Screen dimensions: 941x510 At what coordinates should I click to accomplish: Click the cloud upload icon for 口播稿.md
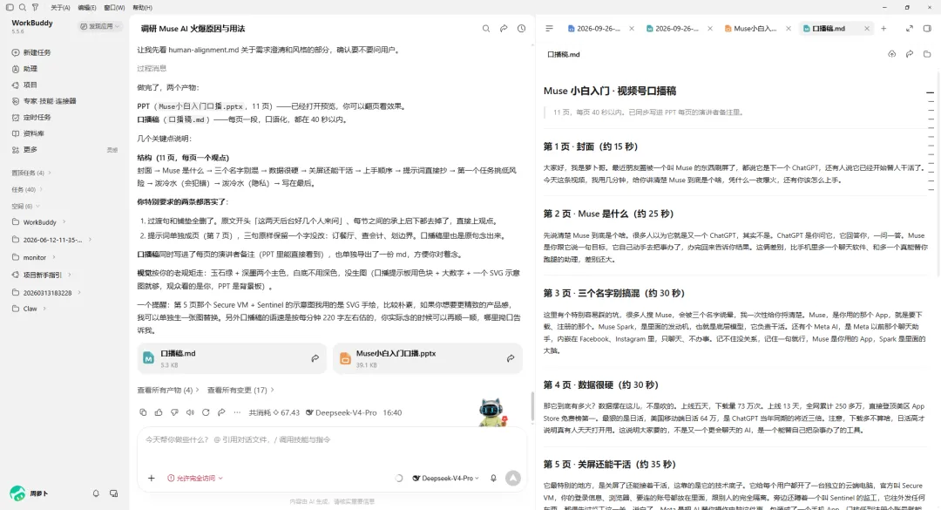pyautogui.click(x=892, y=54)
